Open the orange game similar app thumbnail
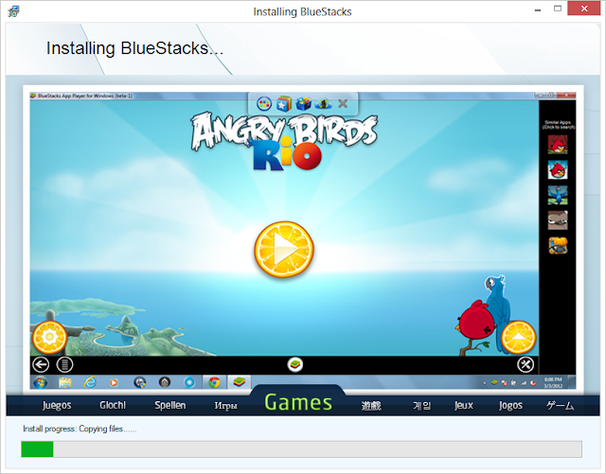Viewport: 606px width, 474px height. [x=558, y=245]
